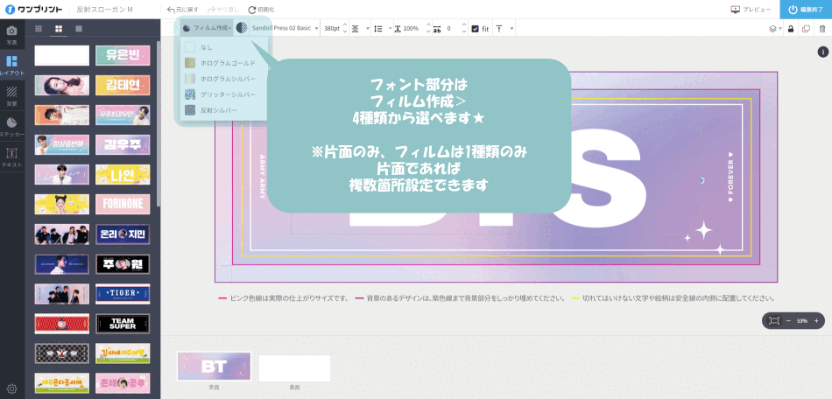Viewport: 832px width, 399px height.
Task: Click the fit-to-screen zoom icon
Action: pyautogui.click(x=773, y=321)
